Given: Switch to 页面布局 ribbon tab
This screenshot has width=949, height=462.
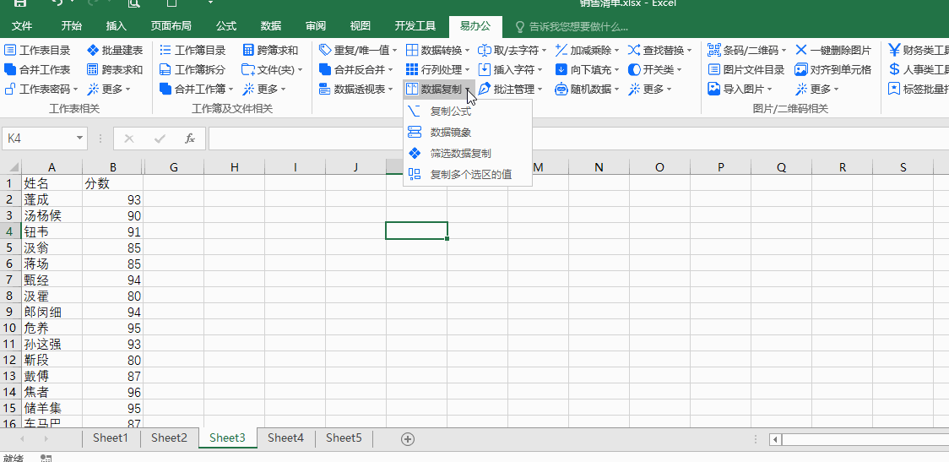Looking at the screenshot, I should [x=171, y=26].
